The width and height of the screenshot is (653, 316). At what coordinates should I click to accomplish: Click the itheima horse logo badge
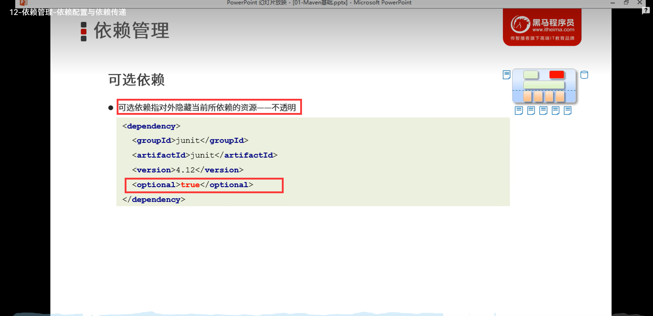pos(542,27)
